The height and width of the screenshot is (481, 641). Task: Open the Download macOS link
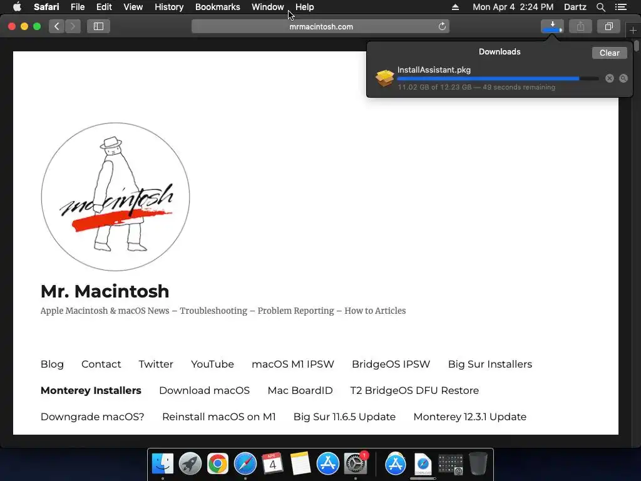point(205,390)
